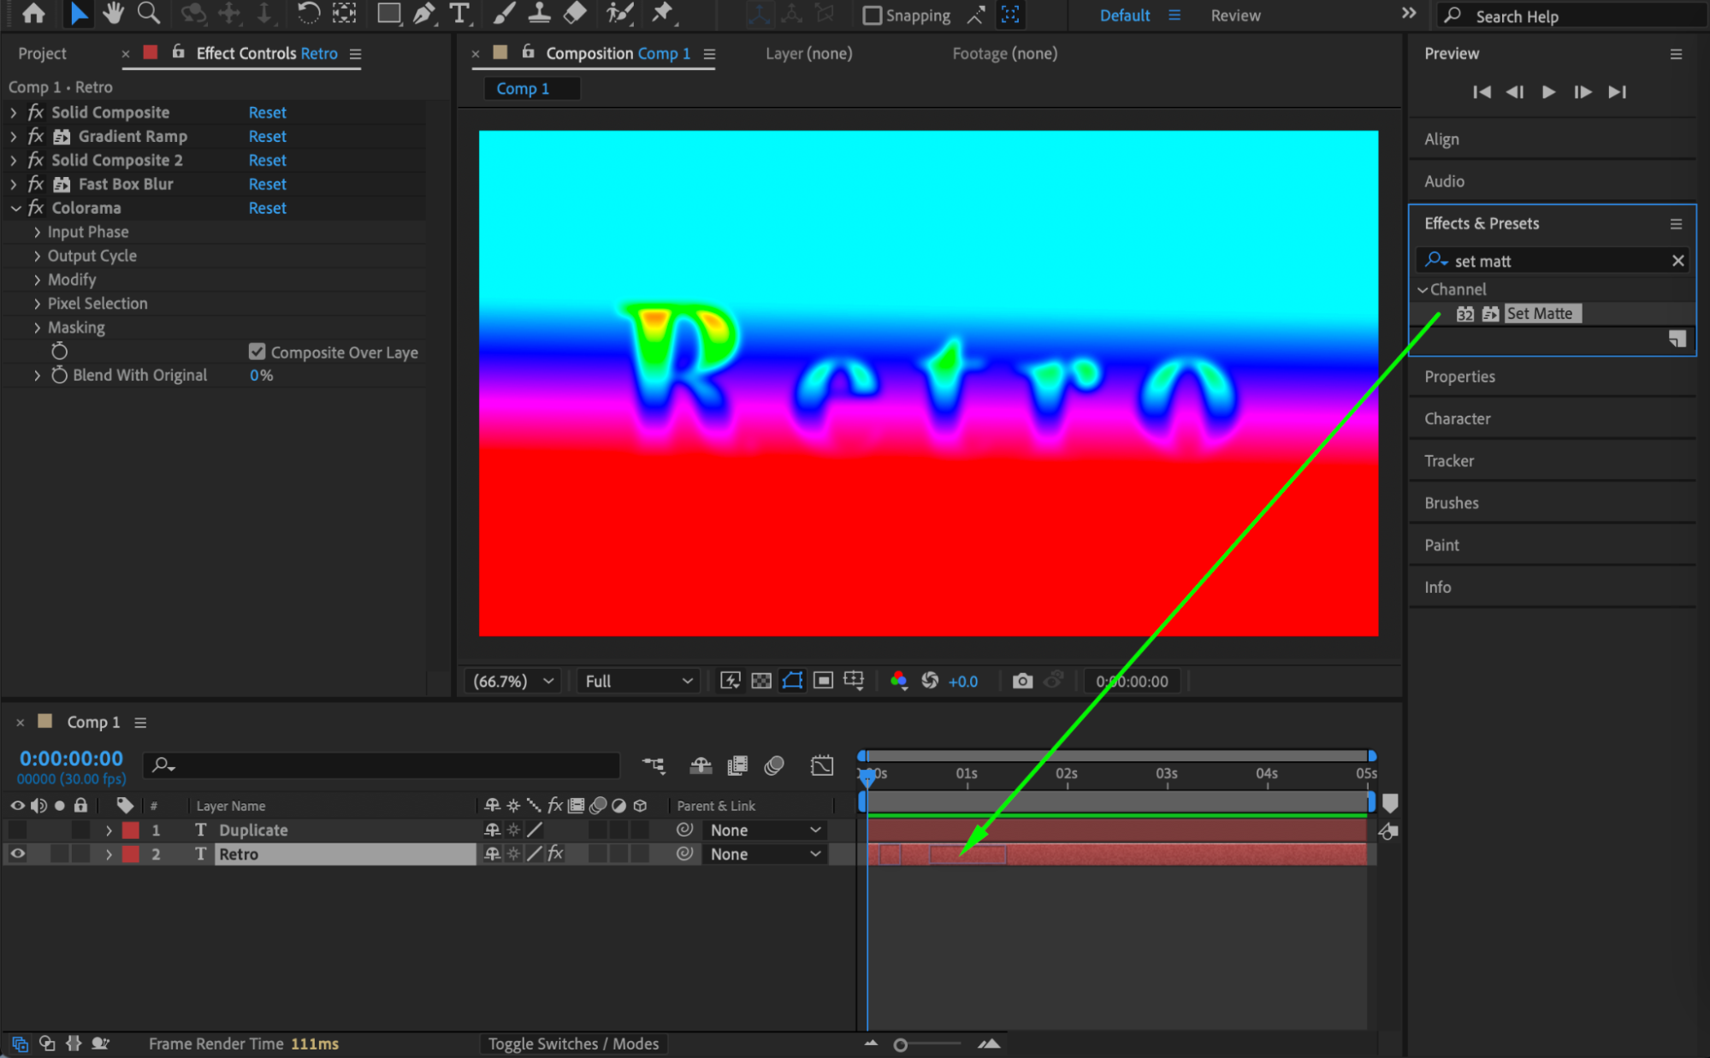Toggle fx switch on Retro layer
Image resolution: width=1710 pixels, height=1058 pixels.
tap(555, 854)
